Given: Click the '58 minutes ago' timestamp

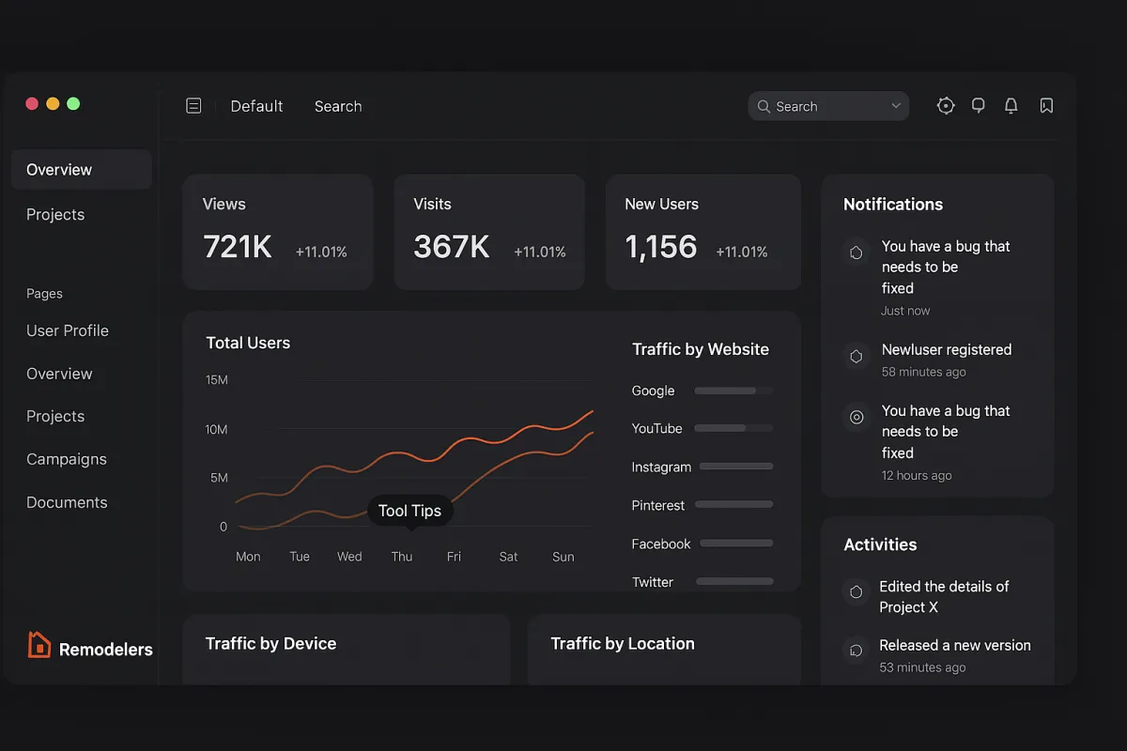Looking at the screenshot, I should [x=923, y=372].
